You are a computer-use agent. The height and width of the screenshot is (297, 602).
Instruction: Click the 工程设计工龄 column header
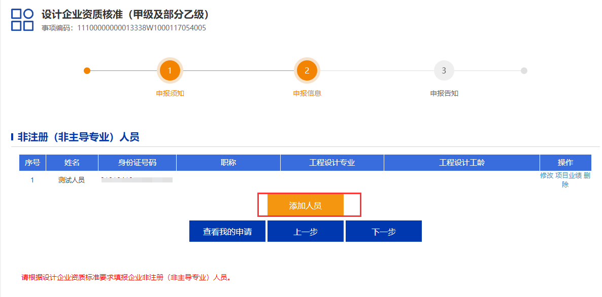point(462,163)
